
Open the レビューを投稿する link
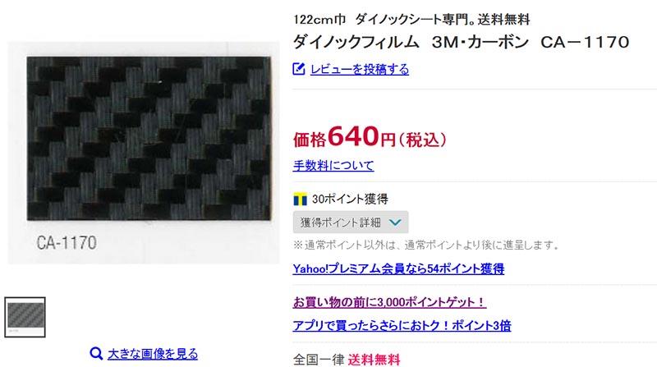[x=360, y=69]
